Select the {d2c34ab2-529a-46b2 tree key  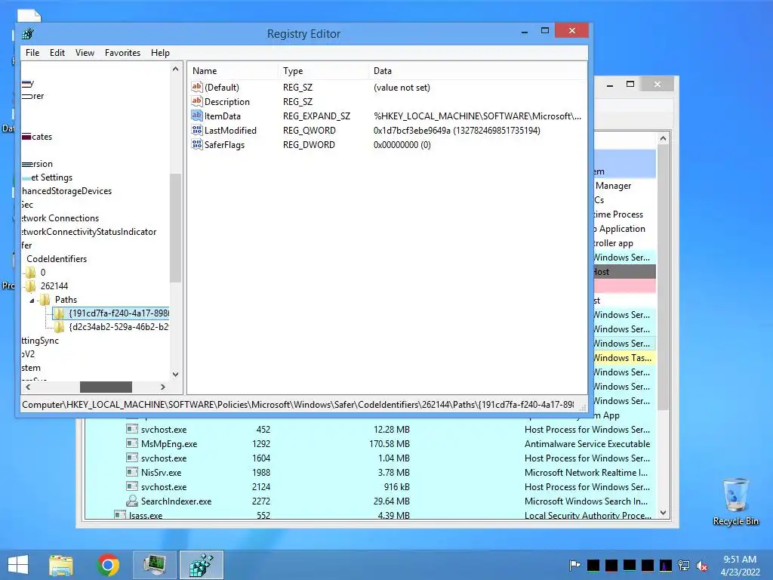point(119,327)
